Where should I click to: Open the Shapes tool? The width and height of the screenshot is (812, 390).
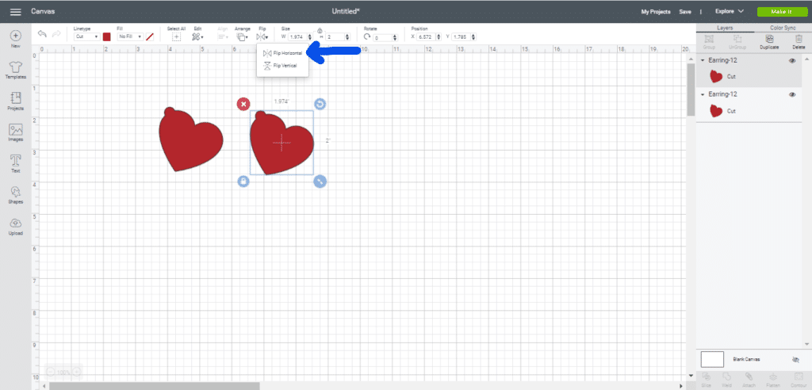15,194
